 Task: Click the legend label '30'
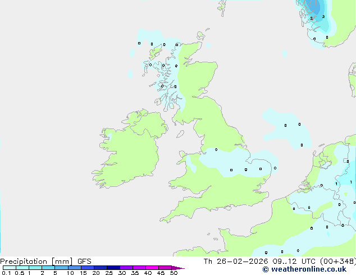(x=122, y=273)
